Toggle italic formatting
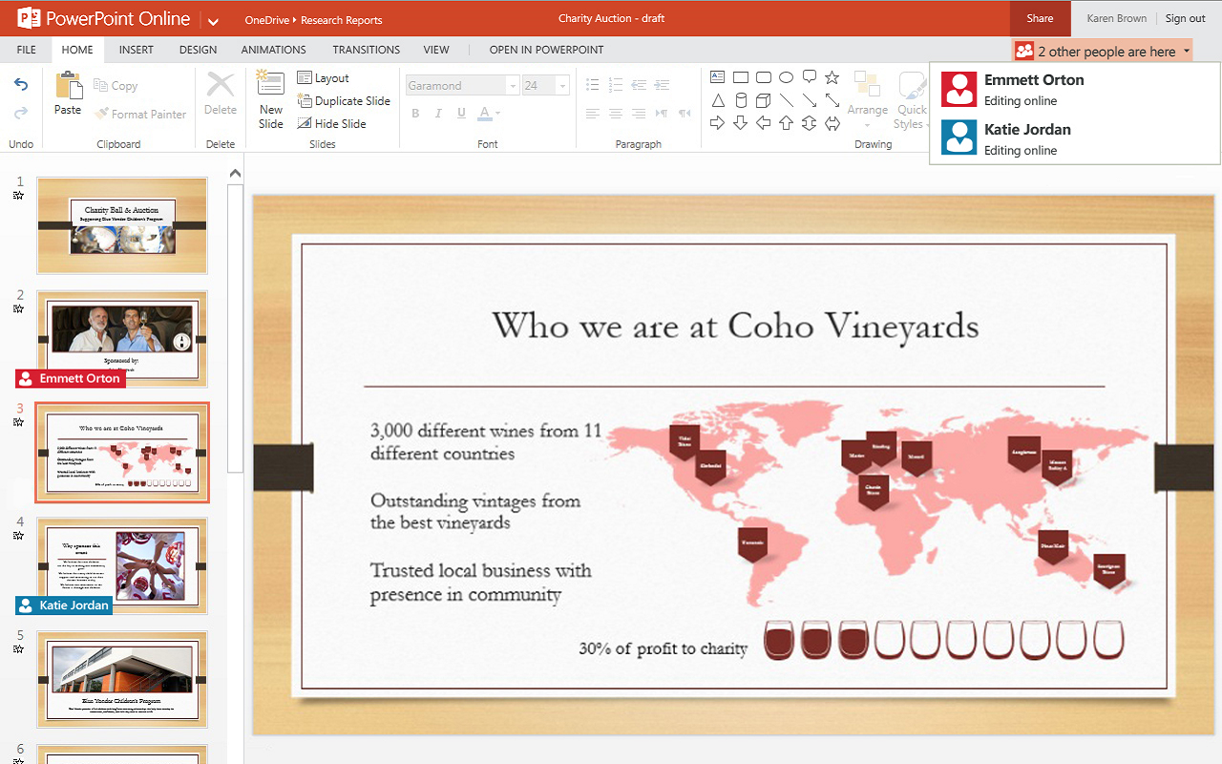Screen dimensions: 1222x764 coord(438,113)
